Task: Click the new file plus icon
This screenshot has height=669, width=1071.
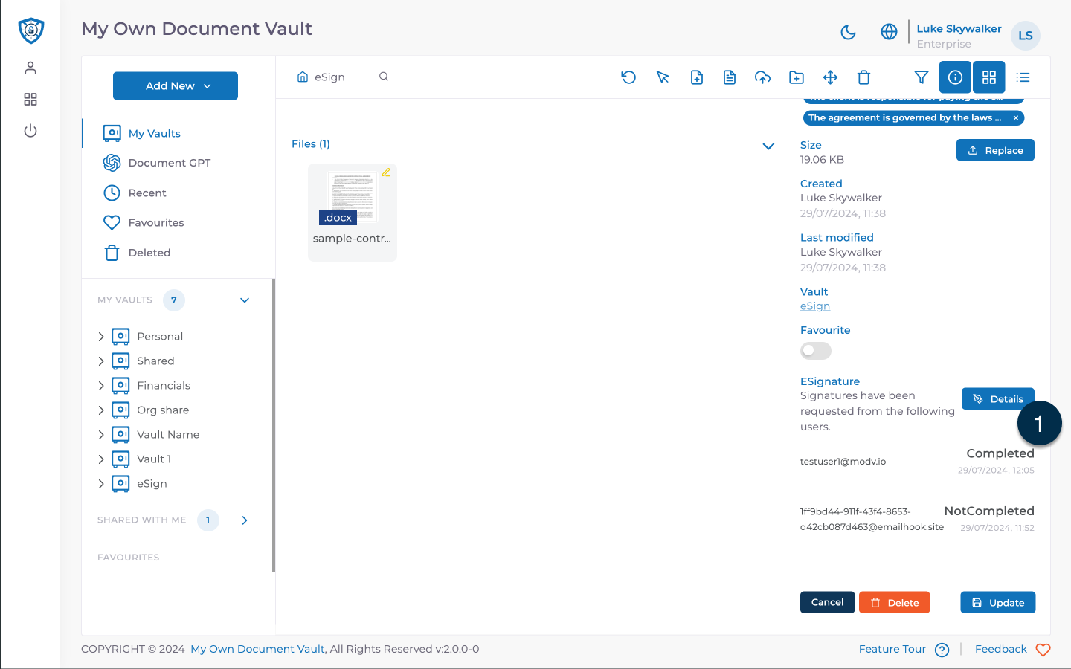Action: coord(697,77)
